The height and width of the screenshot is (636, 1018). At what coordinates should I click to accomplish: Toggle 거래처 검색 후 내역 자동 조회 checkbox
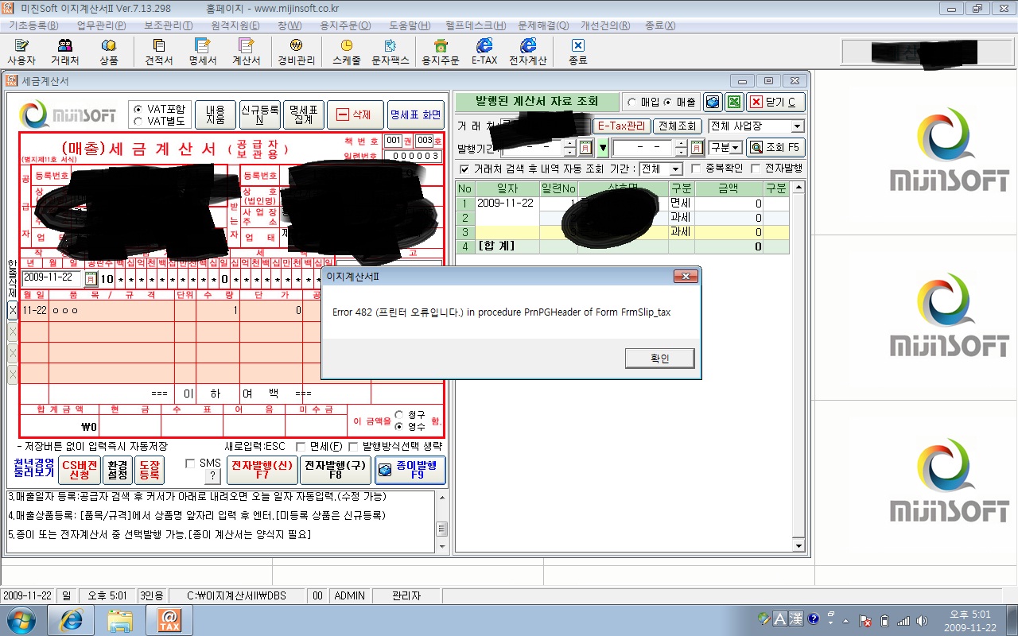tap(464, 169)
